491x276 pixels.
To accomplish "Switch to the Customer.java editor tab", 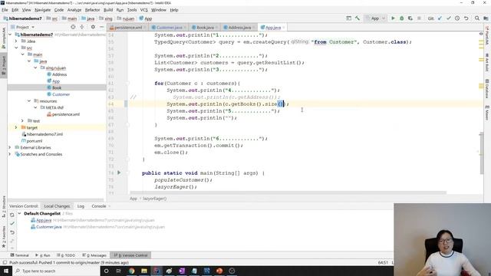I will pyautogui.click(x=169, y=28).
